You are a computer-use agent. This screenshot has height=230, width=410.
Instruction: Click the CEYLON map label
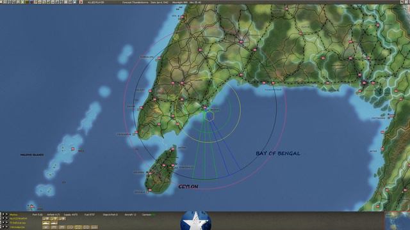(x=188, y=187)
